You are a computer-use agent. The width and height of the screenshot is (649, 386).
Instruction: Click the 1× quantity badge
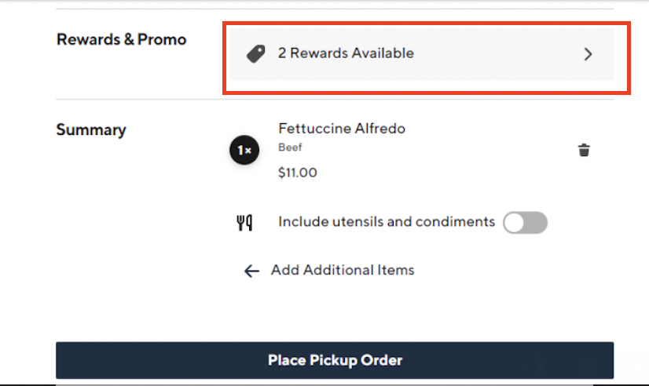[244, 150]
